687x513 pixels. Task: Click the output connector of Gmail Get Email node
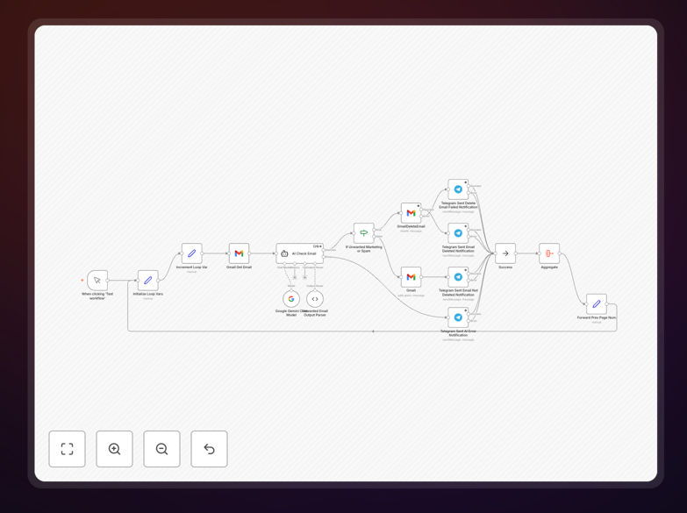(x=250, y=253)
